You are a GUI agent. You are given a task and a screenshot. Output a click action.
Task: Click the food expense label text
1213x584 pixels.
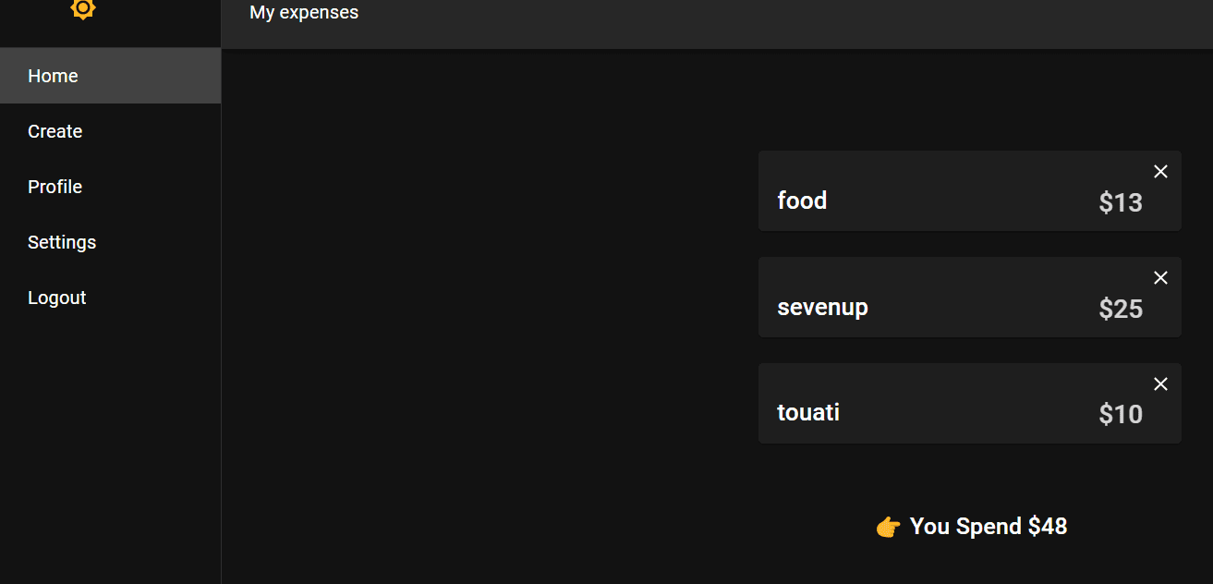point(802,201)
